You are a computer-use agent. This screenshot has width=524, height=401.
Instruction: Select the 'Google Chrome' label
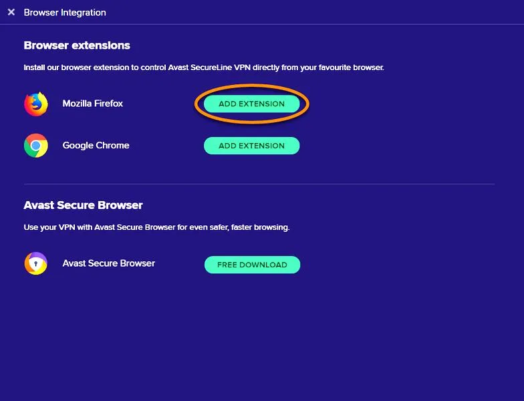click(x=96, y=146)
